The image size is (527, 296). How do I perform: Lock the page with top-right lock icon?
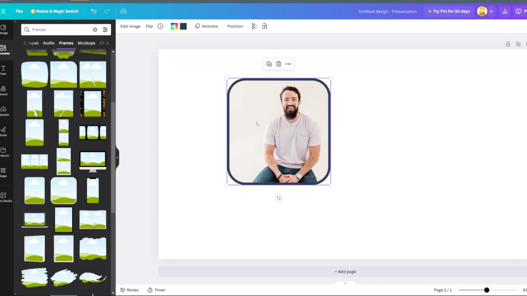(x=508, y=44)
